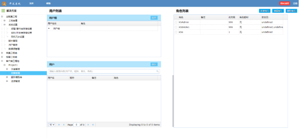299x139 pixels.
Task: Click the 新建角色 button
Action: 265,11
